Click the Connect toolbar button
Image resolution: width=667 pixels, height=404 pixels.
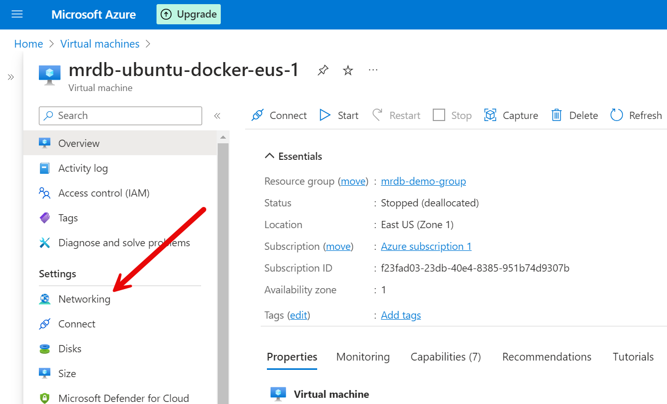point(279,115)
